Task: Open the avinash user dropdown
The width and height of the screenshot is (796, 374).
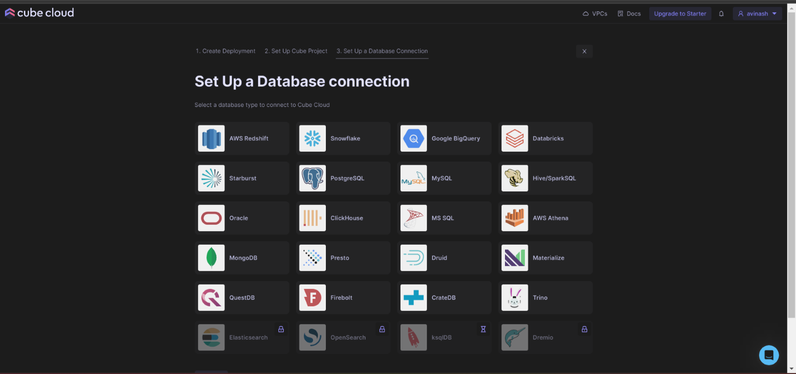Action: pyautogui.click(x=757, y=14)
